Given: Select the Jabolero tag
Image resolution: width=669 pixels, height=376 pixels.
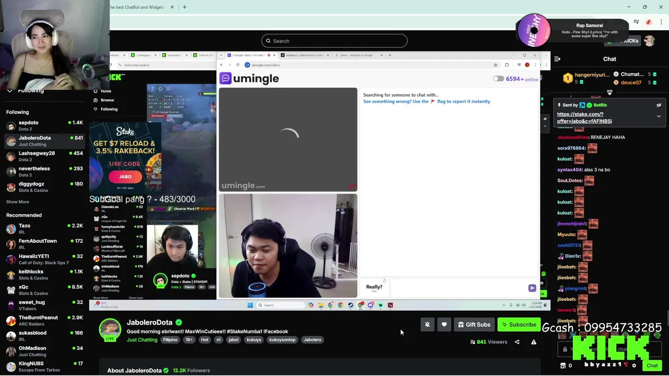Looking at the screenshot, I should [x=313, y=340].
